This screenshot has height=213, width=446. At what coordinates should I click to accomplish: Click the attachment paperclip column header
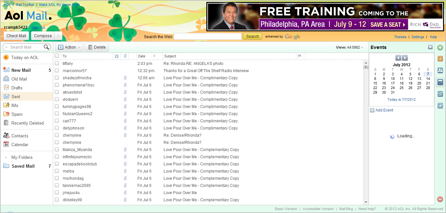click(125, 56)
